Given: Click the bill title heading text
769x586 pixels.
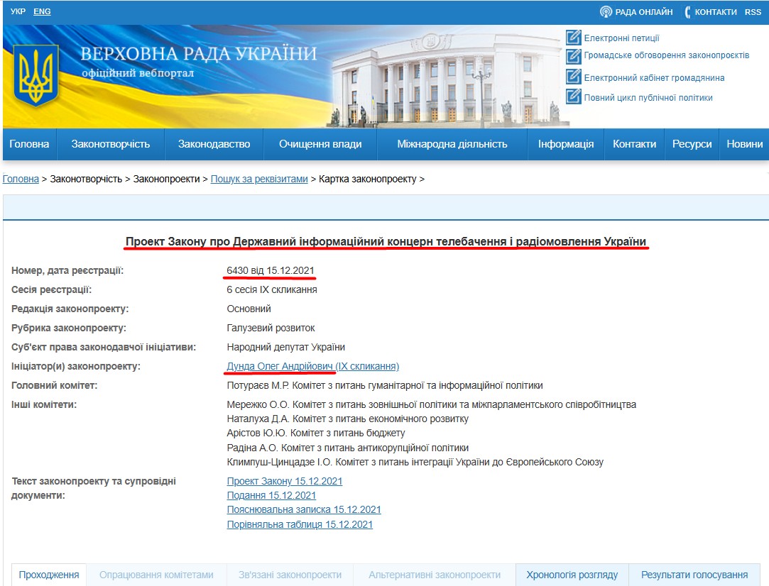Looking at the screenshot, I should (x=386, y=241).
